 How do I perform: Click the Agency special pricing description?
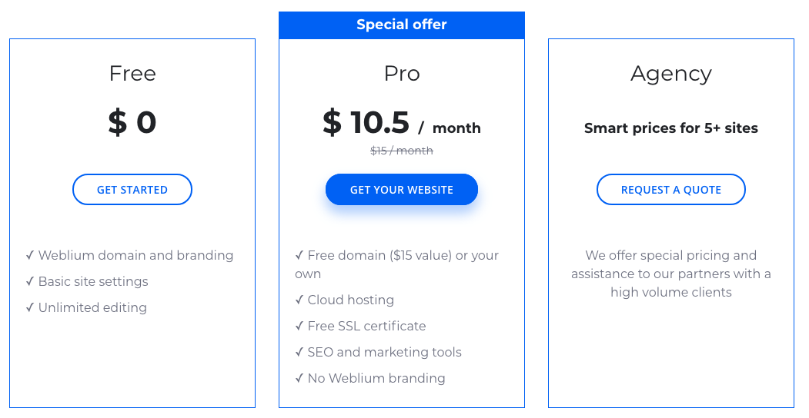click(670, 274)
